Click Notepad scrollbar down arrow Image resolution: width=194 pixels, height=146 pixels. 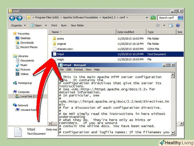(x=173, y=132)
